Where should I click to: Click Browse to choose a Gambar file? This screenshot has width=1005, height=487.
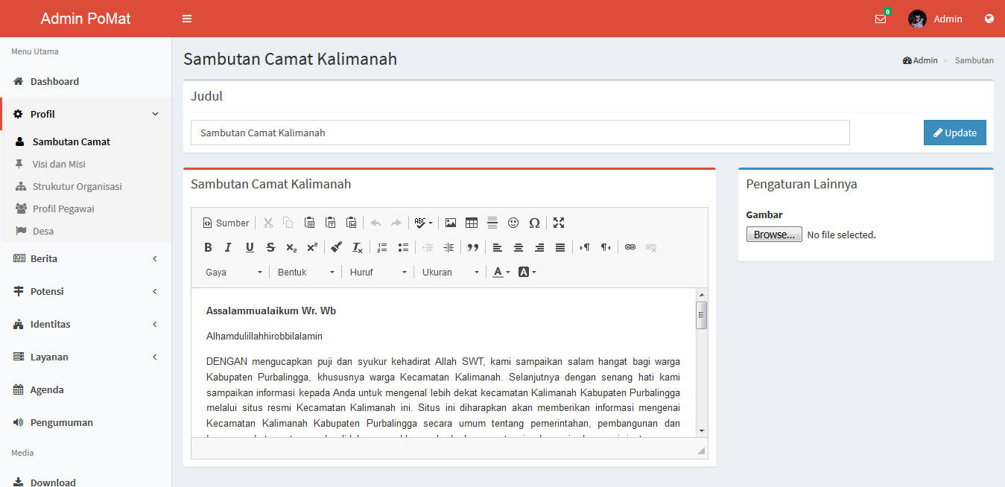pos(773,234)
